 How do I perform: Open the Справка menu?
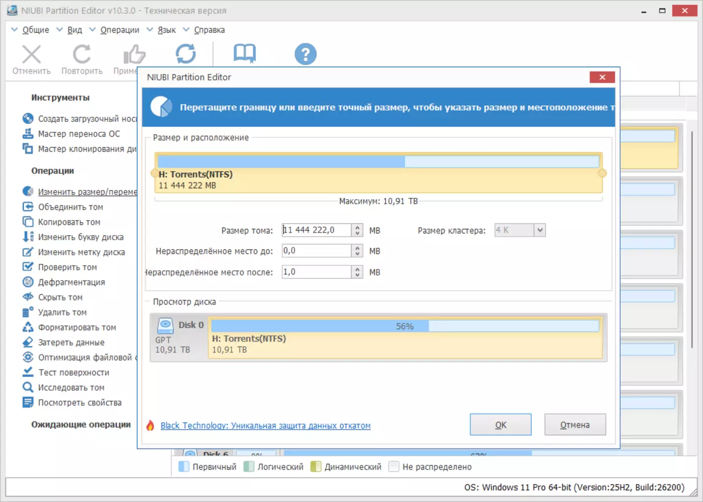click(x=209, y=30)
